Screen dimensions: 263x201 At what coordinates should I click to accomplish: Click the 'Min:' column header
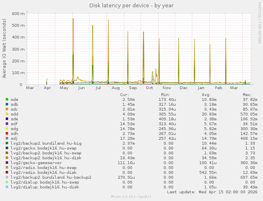coord(165,95)
